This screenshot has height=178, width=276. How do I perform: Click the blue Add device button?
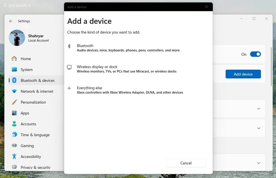pos(243,74)
